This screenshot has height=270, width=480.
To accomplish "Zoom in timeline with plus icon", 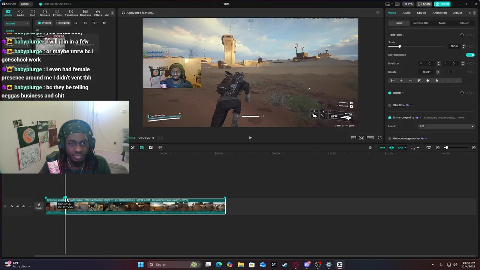I will [474, 148].
